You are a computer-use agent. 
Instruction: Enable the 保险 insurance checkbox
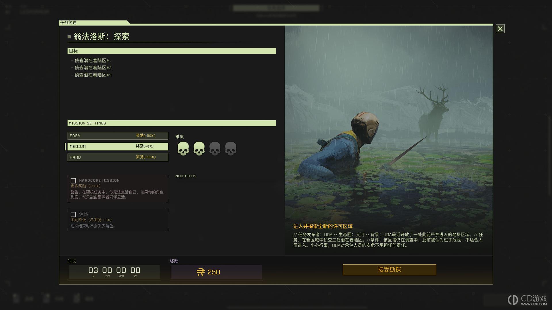pos(73,214)
